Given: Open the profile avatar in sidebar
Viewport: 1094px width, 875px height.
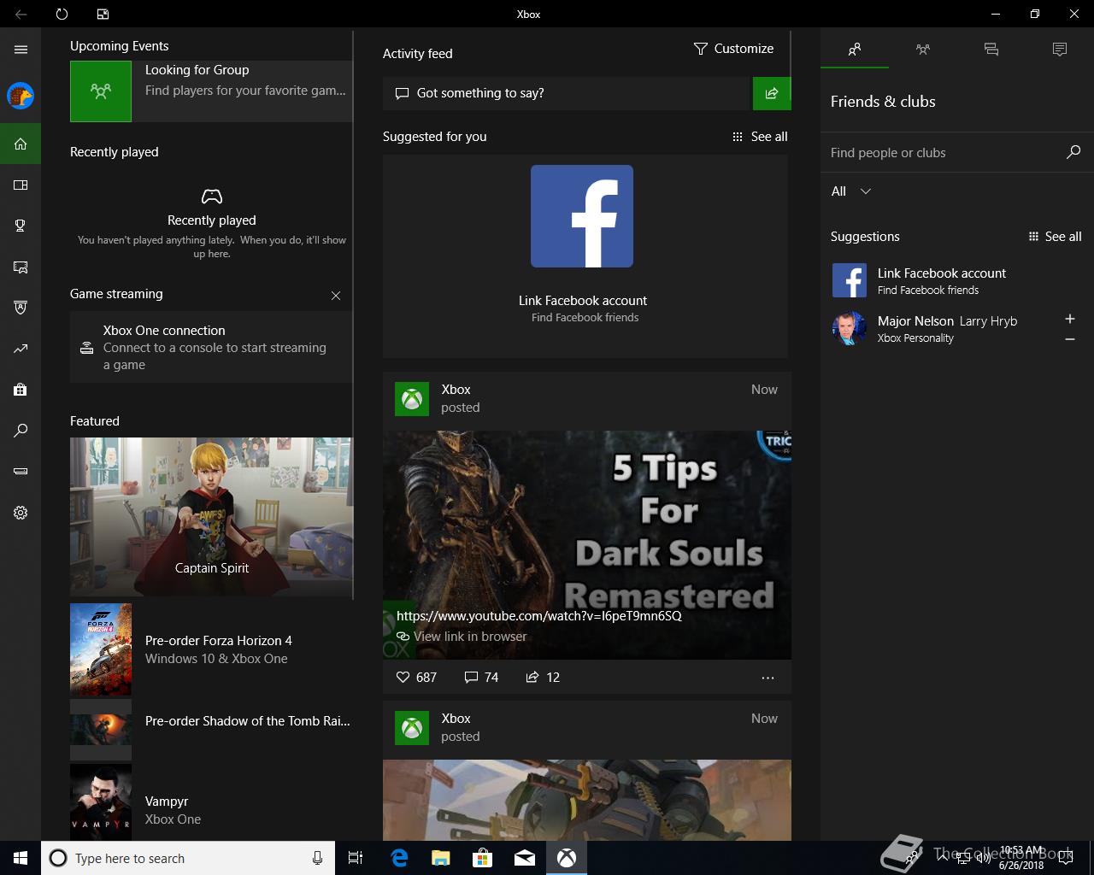Looking at the screenshot, I should click(21, 96).
